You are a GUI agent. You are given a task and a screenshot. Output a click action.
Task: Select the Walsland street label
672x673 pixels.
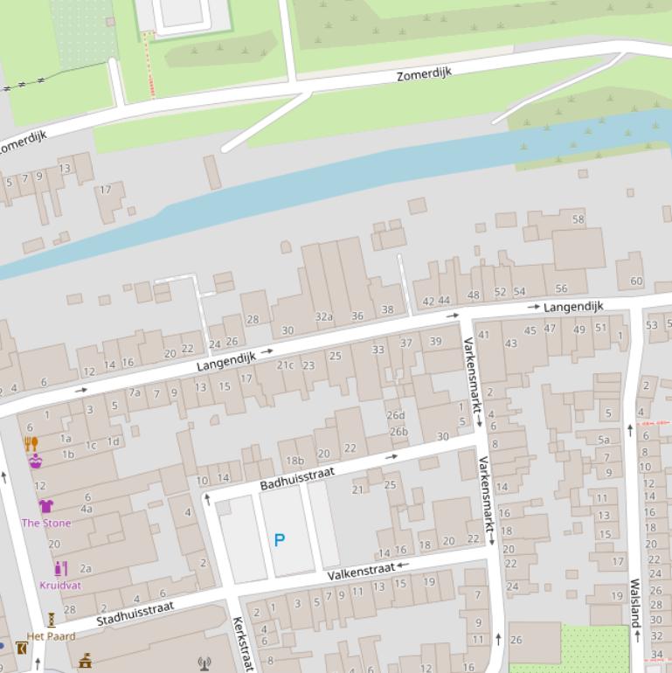coord(635,601)
